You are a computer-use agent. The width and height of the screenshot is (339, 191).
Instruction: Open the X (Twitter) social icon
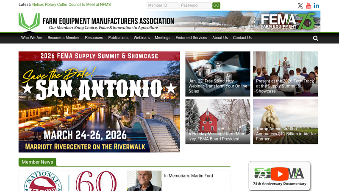coord(300,6)
